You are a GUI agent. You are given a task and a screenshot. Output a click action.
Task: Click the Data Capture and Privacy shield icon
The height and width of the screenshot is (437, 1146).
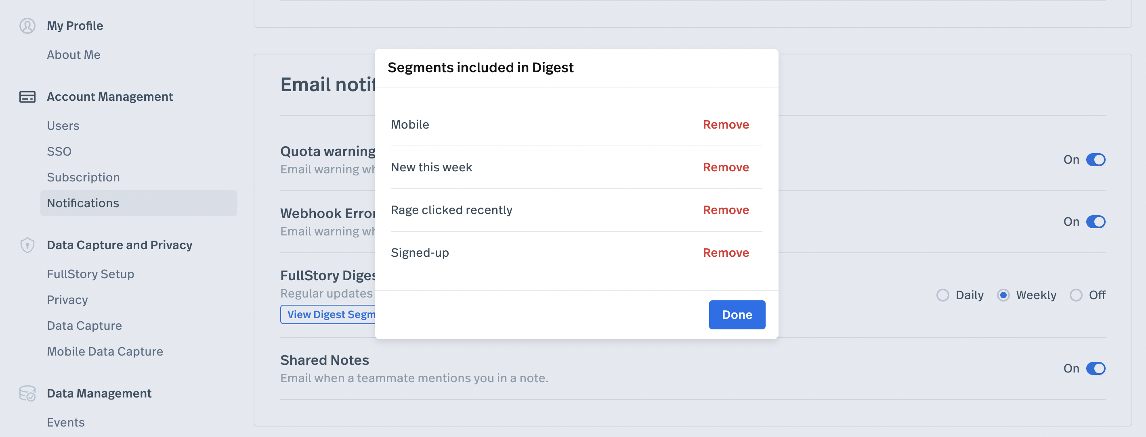click(x=27, y=245)
